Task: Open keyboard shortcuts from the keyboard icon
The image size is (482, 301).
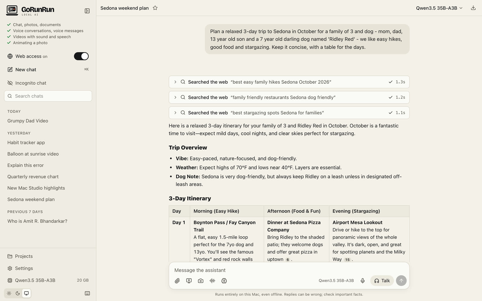Action: (x=87, y=293)
